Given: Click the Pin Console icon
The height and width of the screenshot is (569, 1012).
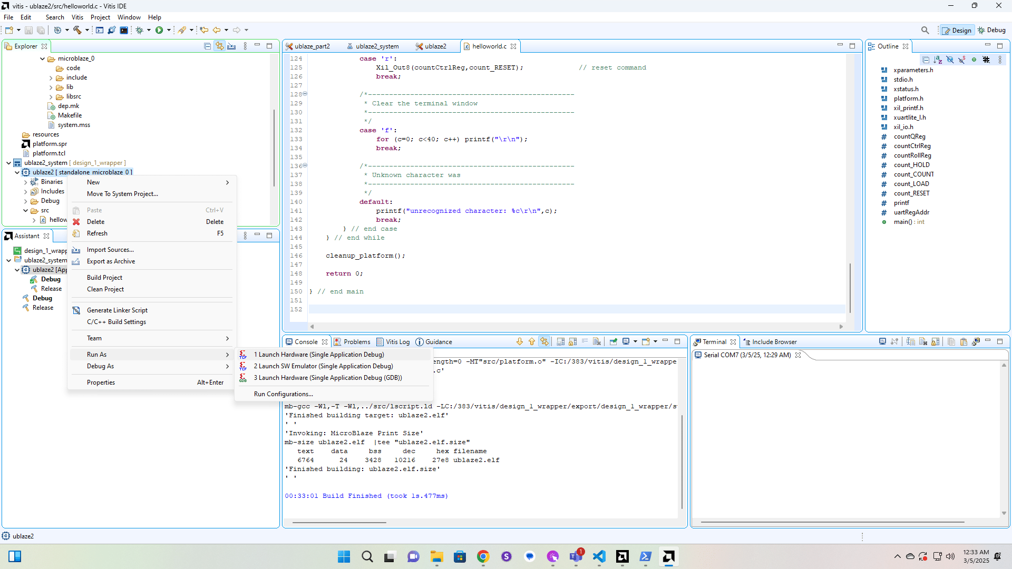Looking at the screenshot, I should 614,341.
